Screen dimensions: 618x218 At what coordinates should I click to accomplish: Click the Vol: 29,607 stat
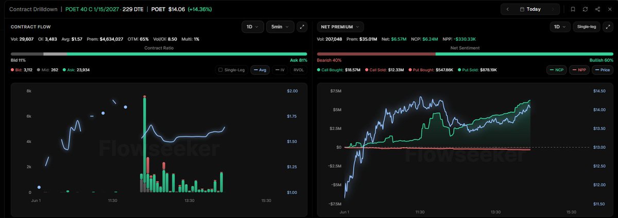tap(22, 39)
